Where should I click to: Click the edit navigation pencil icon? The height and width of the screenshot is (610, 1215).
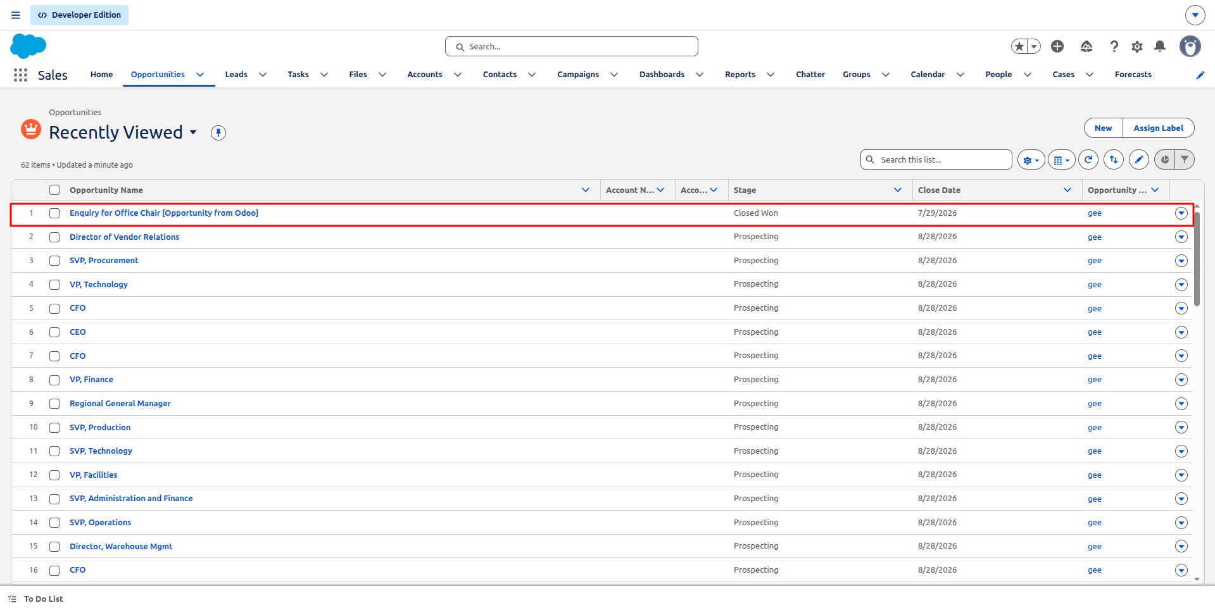click(x=1200, y=75)
